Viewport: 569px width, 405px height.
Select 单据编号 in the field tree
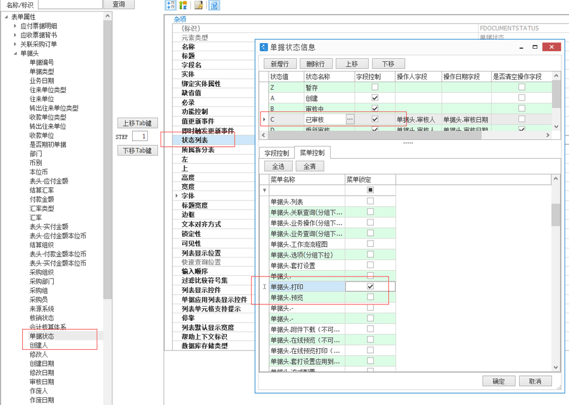(42, 62)
